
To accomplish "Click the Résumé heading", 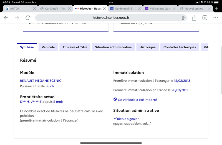I will pos(28,60).
